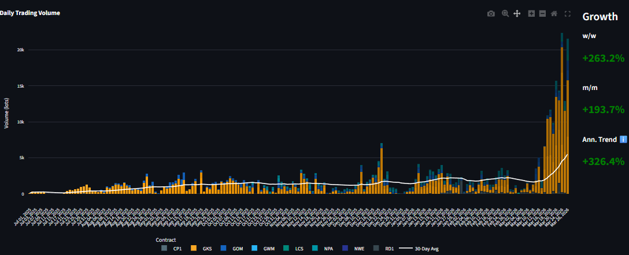Image resolution: width=629 pixels, height=255 pixels.
Task: Click the +326.4% annualized trend value
Action: click(x=604, y=162)
